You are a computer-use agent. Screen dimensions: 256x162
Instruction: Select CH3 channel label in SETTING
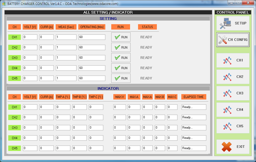14,58
